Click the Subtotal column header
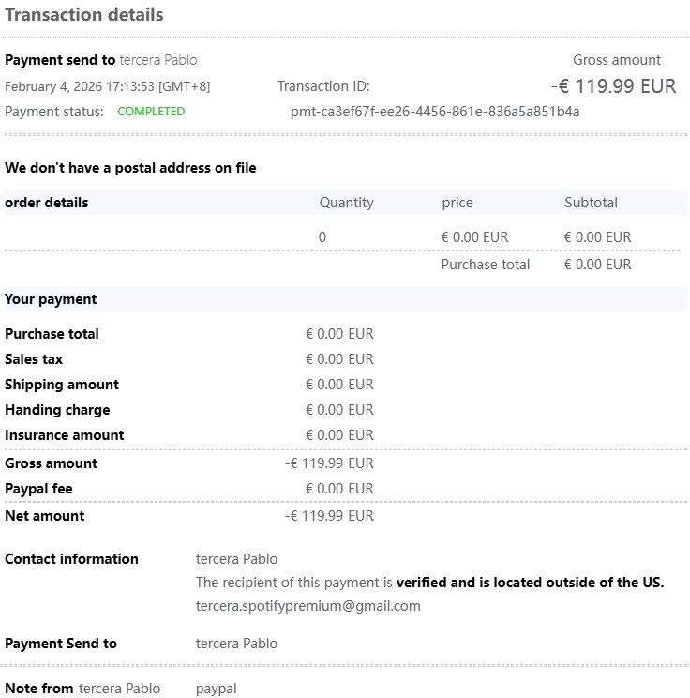690x698 pixels. (x=591, y=203)
